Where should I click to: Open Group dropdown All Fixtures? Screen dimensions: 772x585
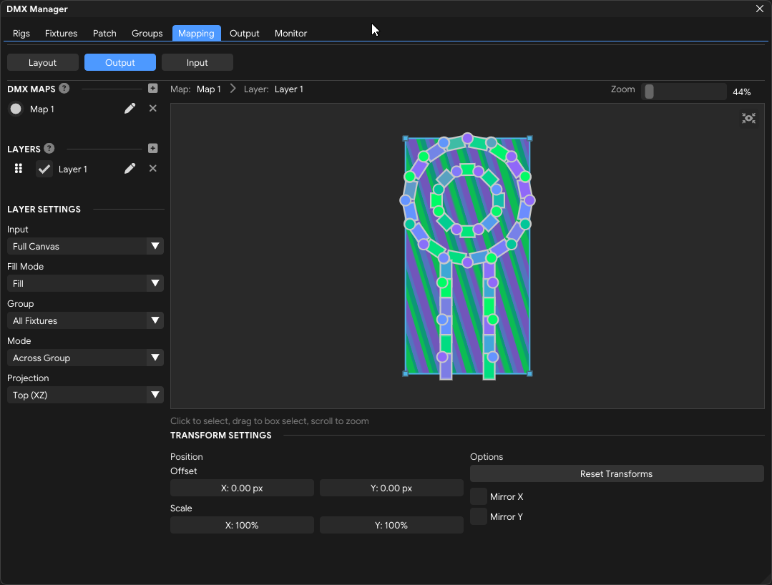click(85, 321)
